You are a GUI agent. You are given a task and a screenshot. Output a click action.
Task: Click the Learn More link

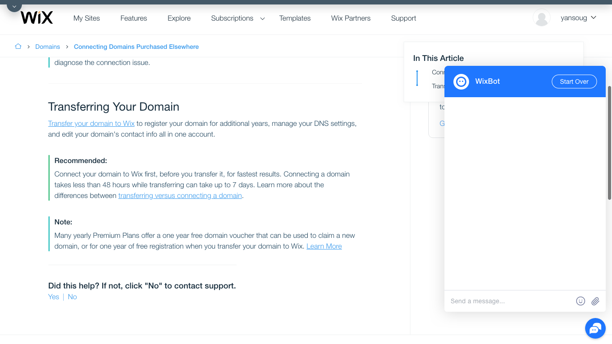[324, 246]
